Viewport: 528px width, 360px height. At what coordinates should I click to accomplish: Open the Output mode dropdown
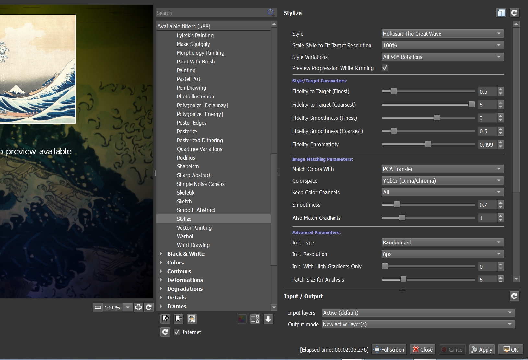(x=418, y=324)
